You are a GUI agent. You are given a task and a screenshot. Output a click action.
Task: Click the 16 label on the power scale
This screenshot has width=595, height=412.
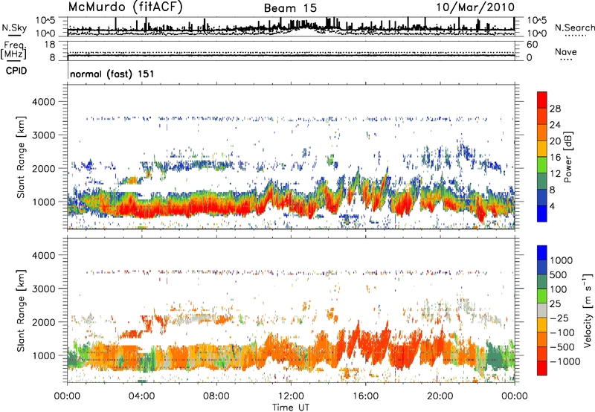tap(555, 158)
